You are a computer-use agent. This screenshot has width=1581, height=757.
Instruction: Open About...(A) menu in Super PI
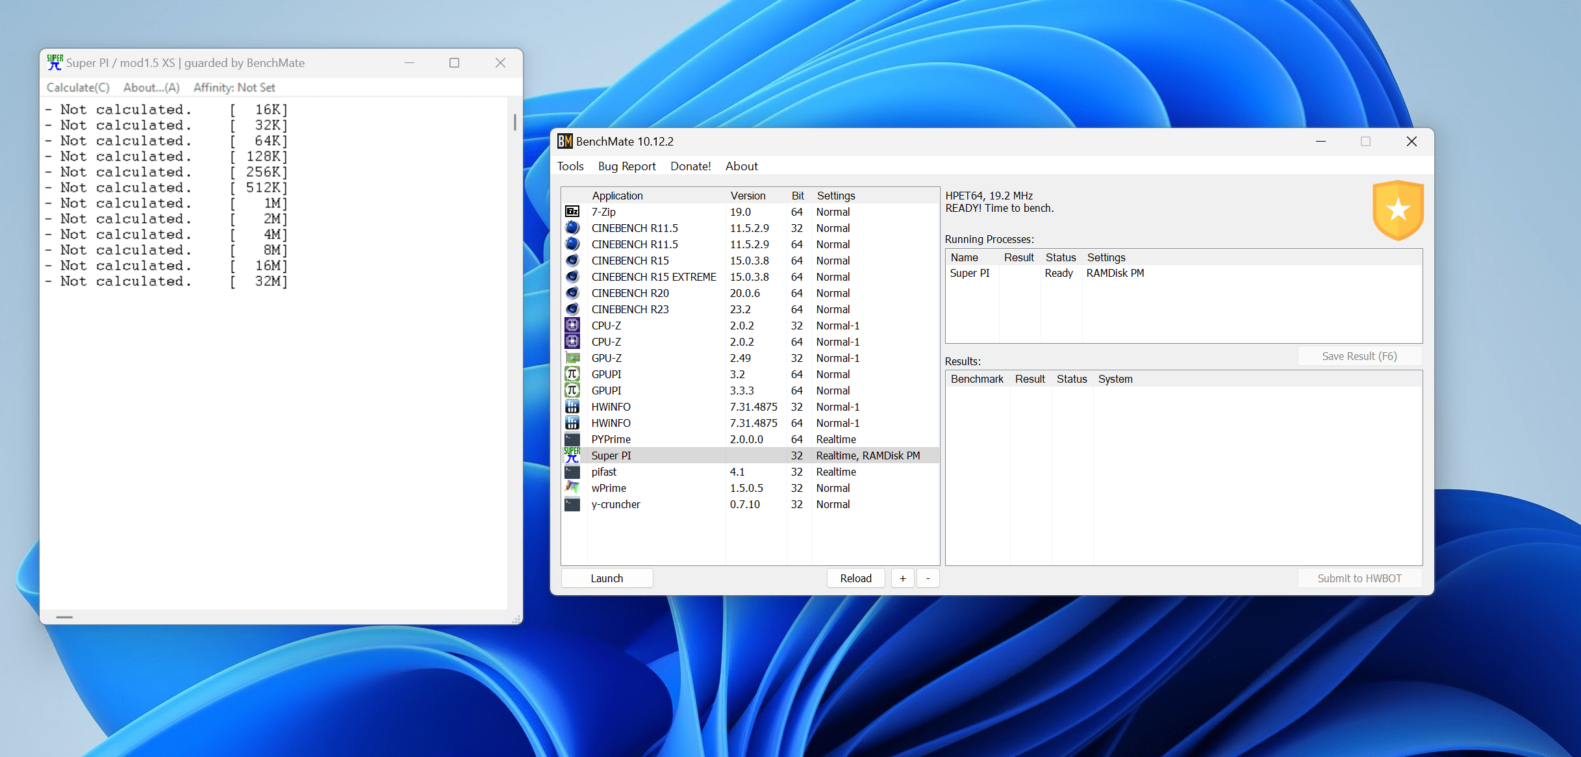point(151,88)
